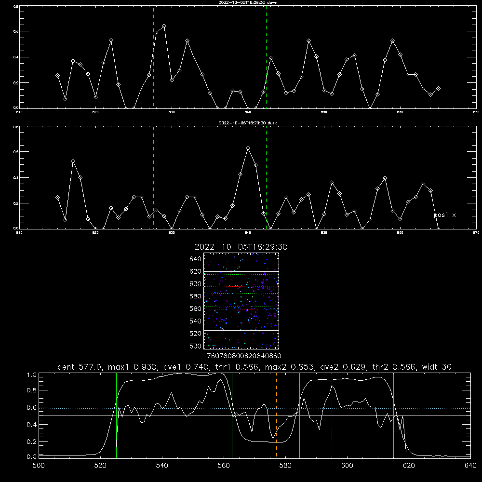Click the highest diamond peak in the dusk plot

[248, 148]
